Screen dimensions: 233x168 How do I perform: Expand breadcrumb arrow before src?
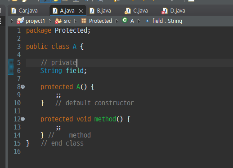[x=50, y=21]
